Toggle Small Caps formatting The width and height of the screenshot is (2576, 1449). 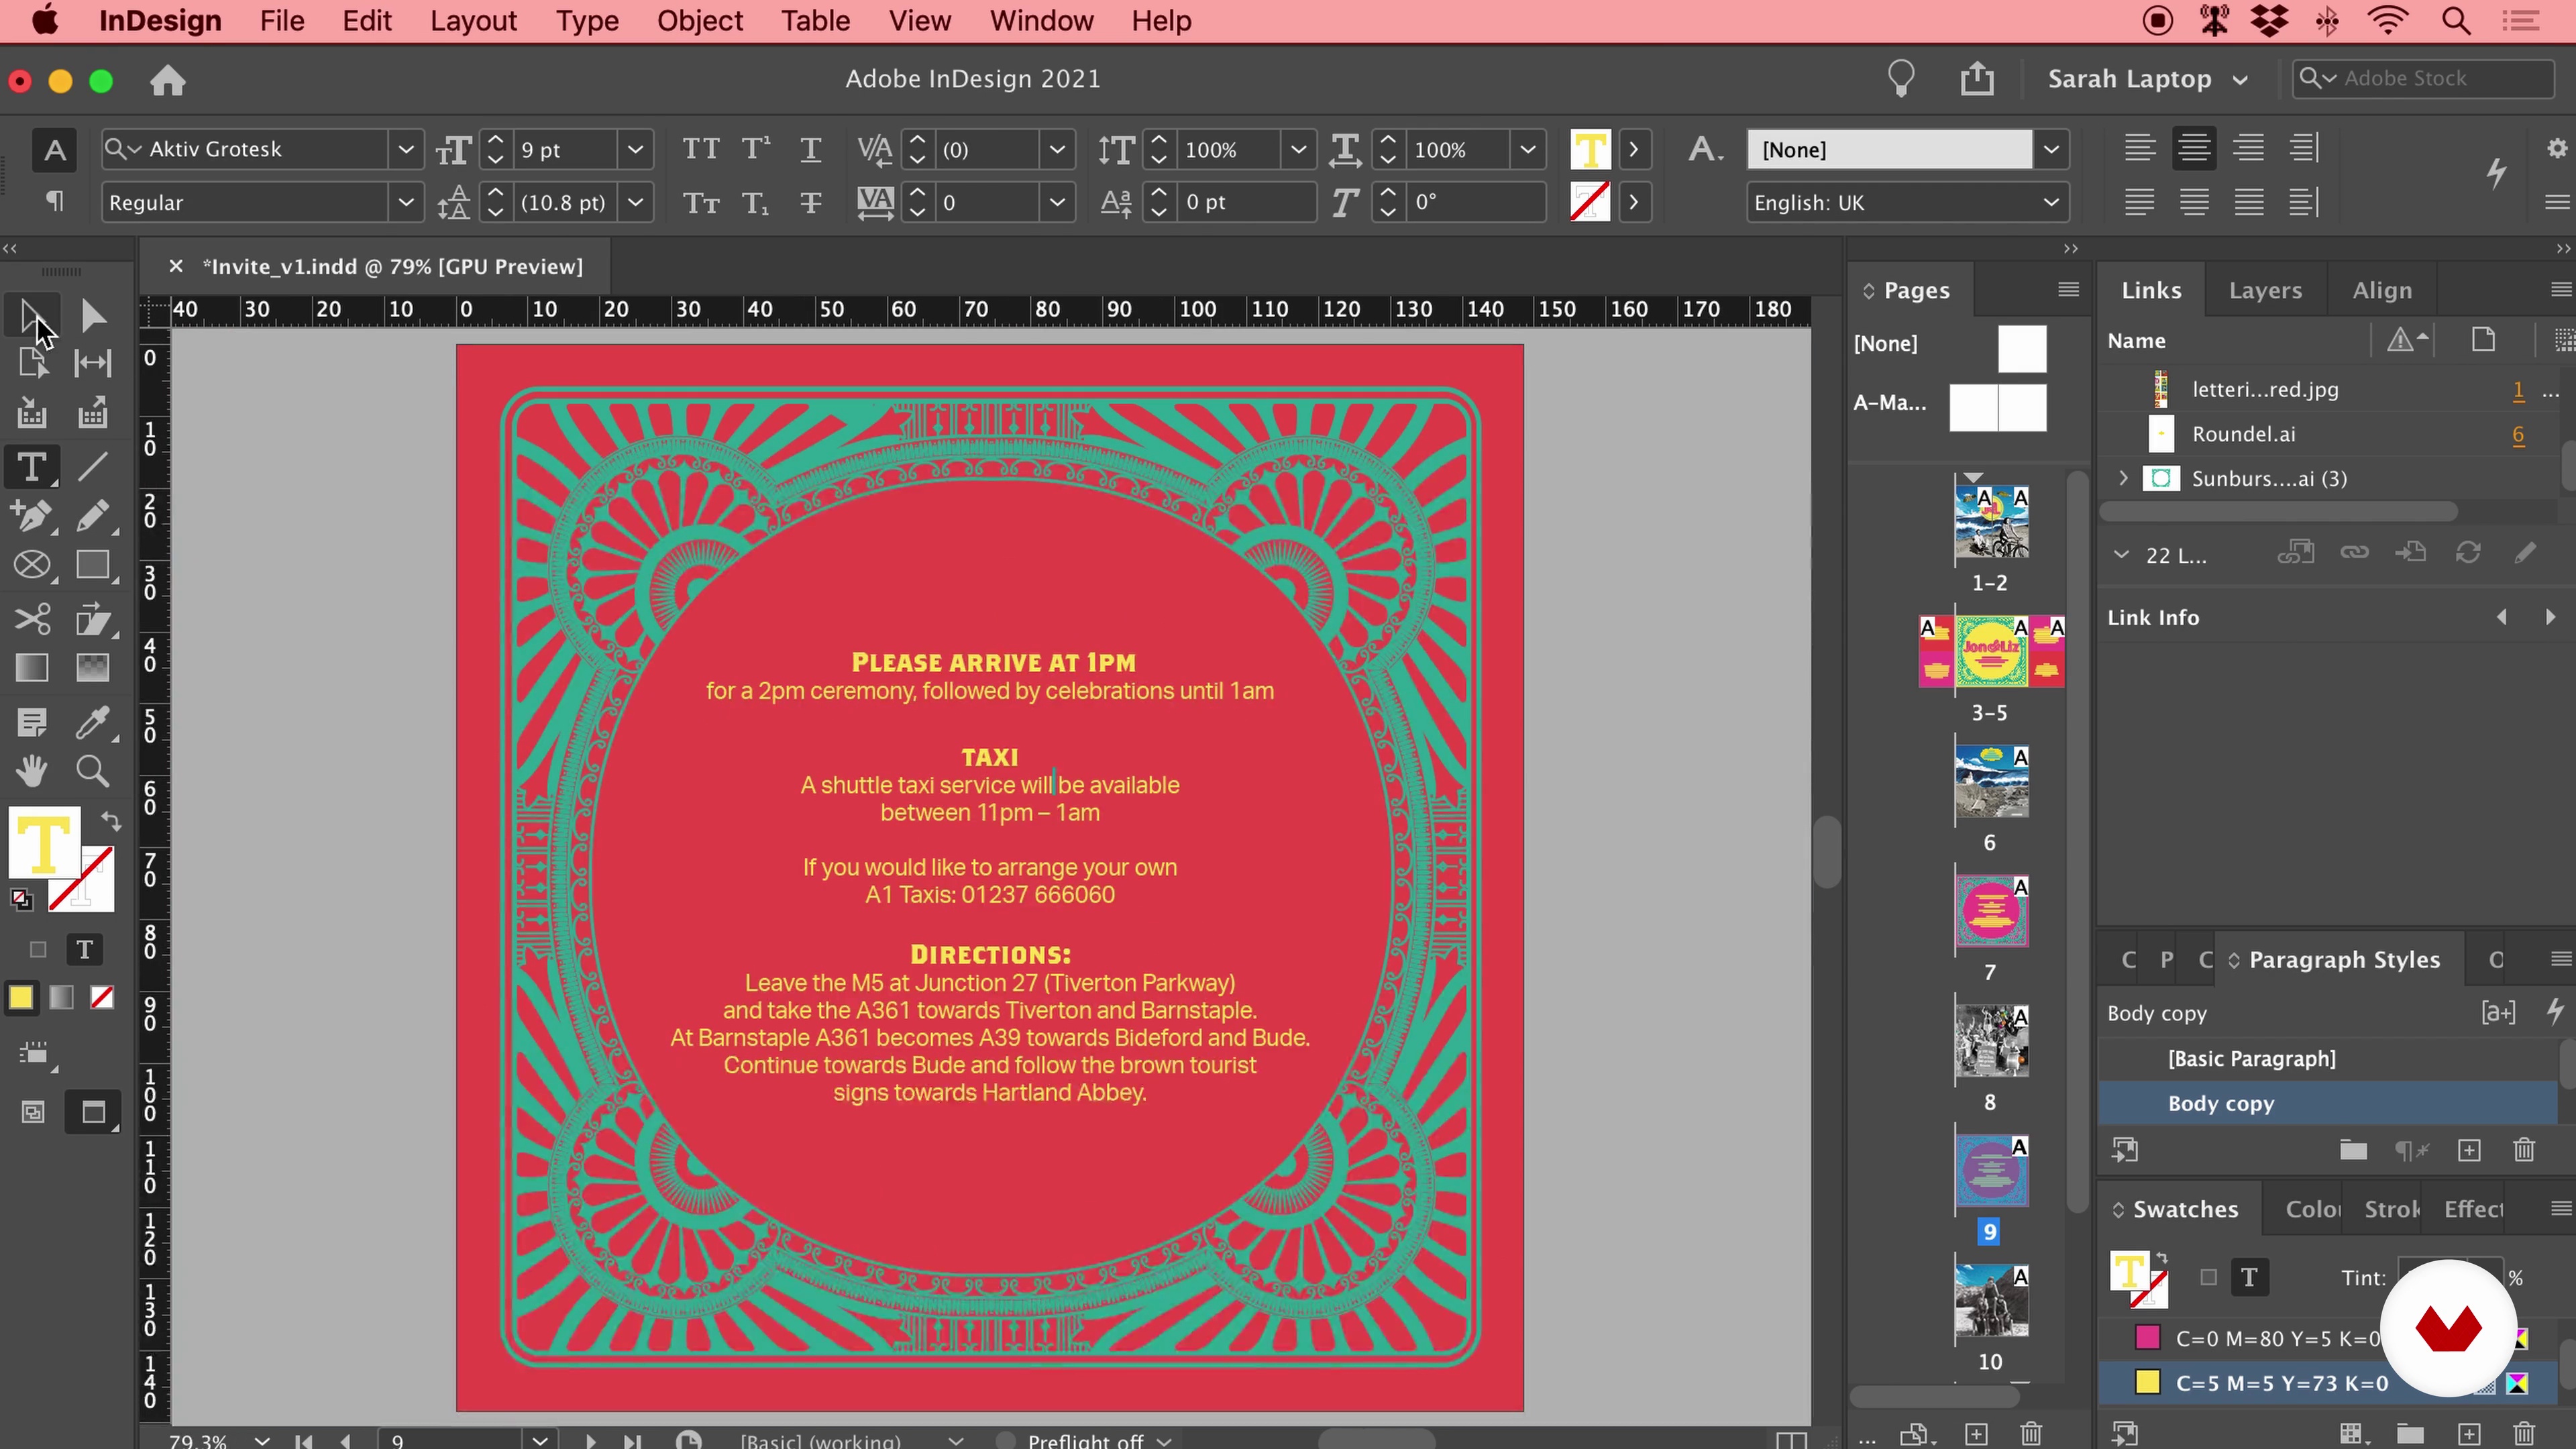pos(700,203)
